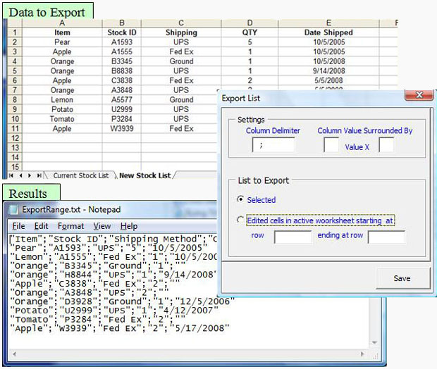Image resolution: width=437 pixels, height=369 pixels.
Task: Switch to the New Stock List tab
Action: [144, 175]
